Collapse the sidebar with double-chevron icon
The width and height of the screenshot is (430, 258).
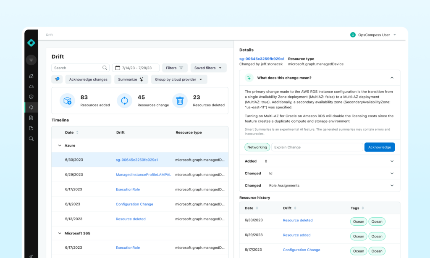click(x=31, y=256)
